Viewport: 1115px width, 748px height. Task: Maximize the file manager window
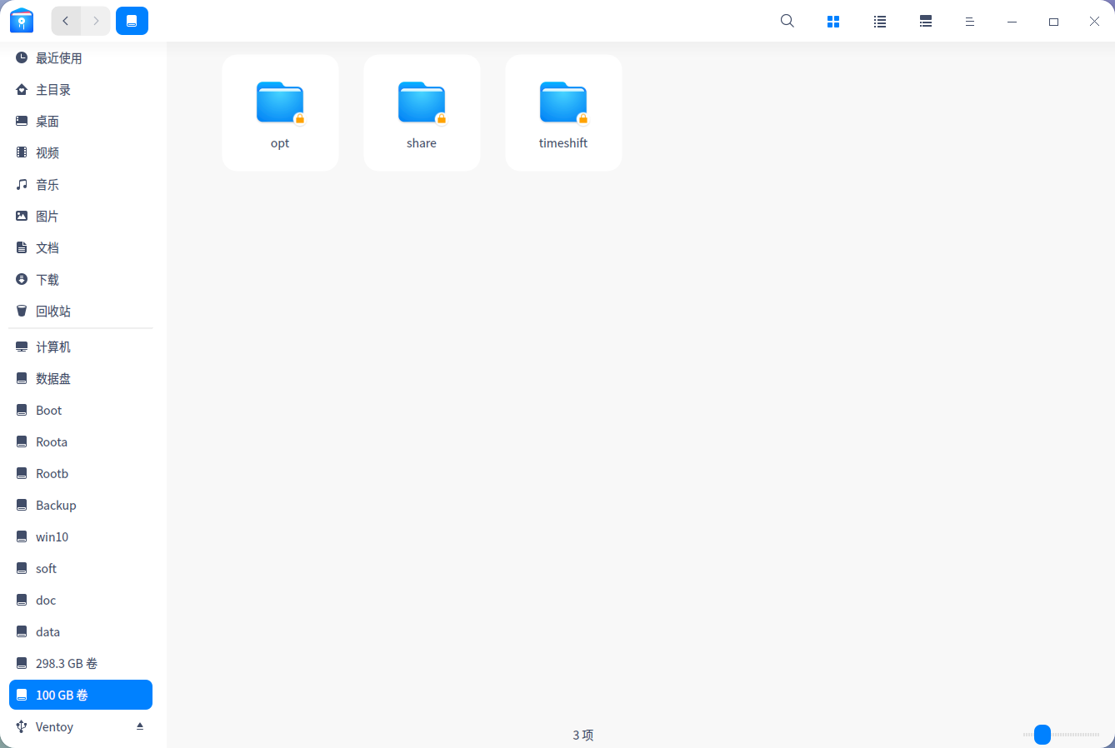pyautogui.click(x=1053, y=22)
